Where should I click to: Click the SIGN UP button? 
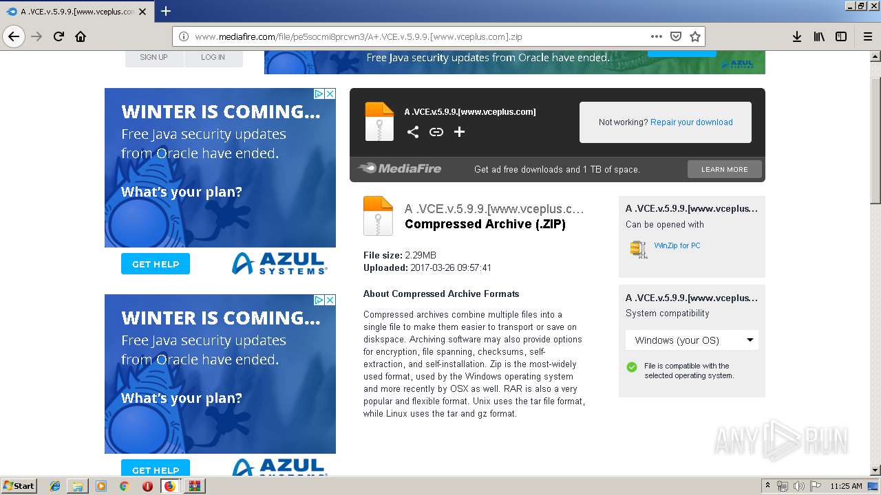tap(154, 58)
